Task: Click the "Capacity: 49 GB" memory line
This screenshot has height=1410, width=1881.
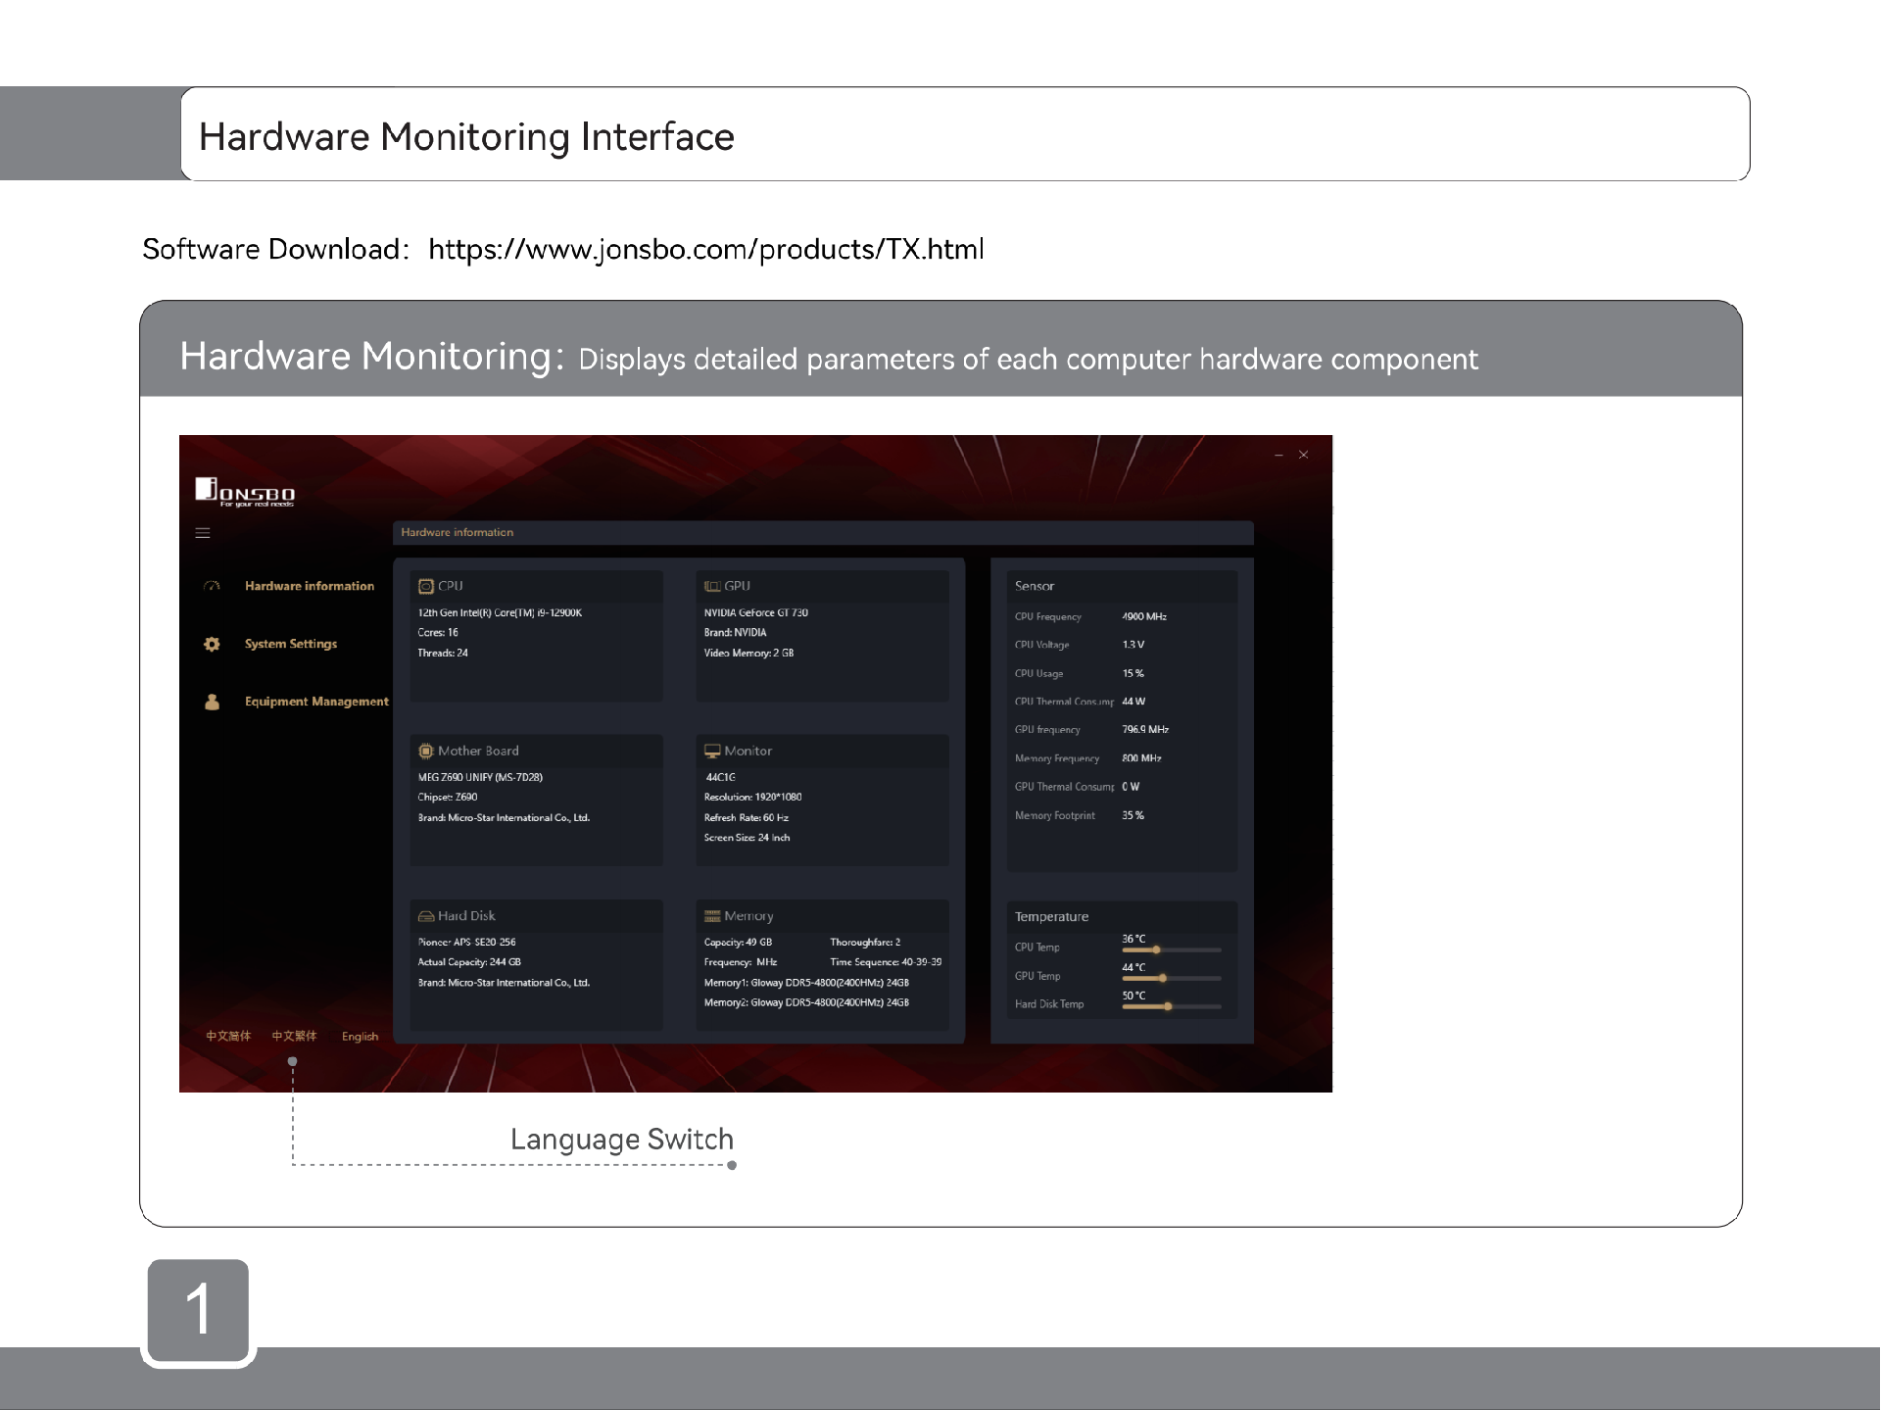Action: click(x=738, y=943)
